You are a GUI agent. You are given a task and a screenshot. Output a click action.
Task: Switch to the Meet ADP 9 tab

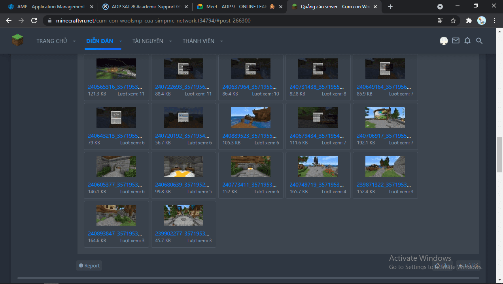point(235,7)
